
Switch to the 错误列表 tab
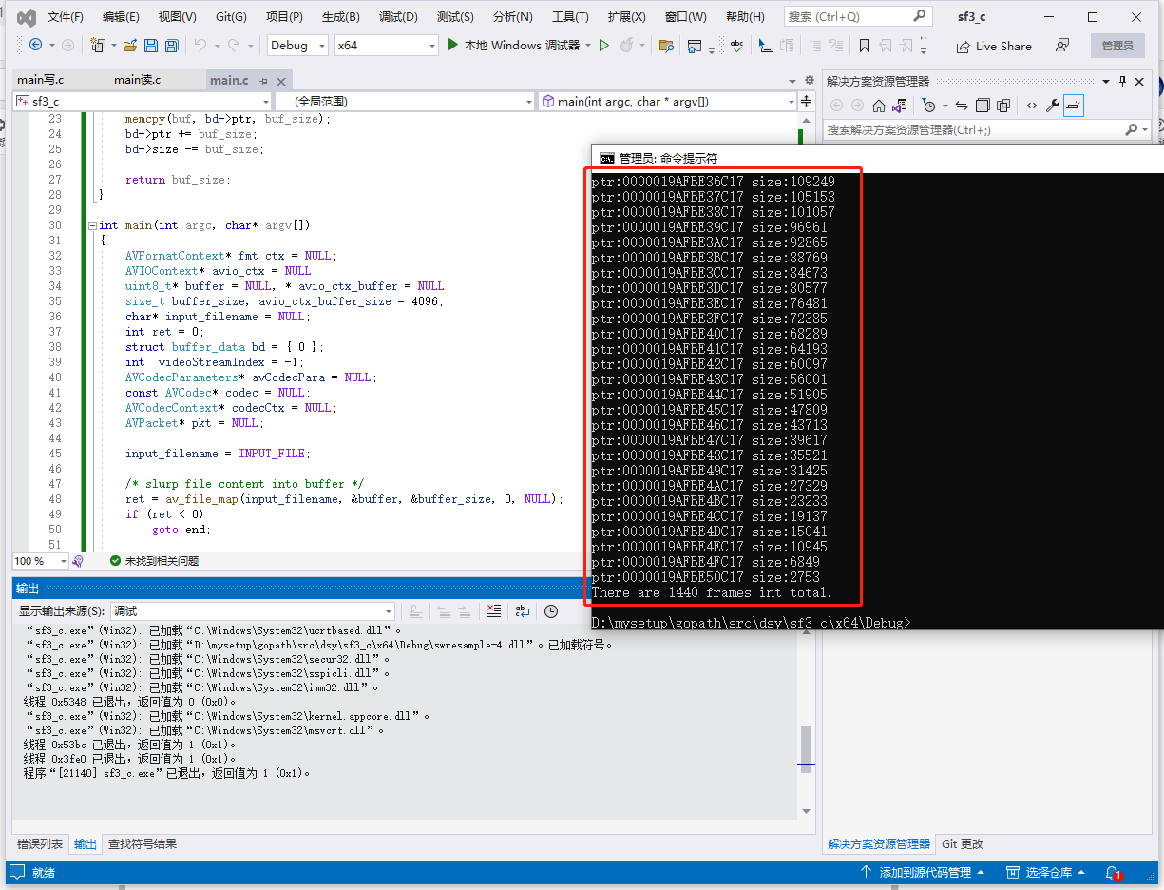tap(40, 844)
